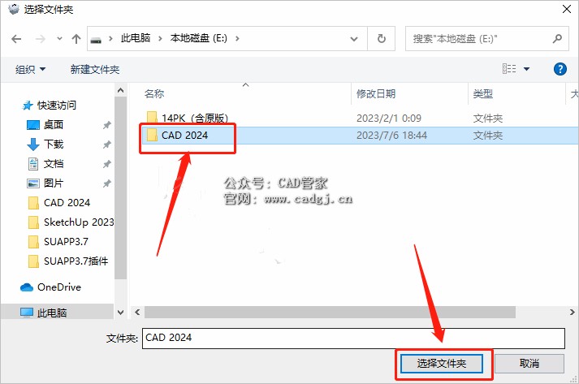This screenshot has width=579, height=384.
Task: Expand chevron after 本地磁盘 (E:) breadcrumb
Action: [237, 38]
